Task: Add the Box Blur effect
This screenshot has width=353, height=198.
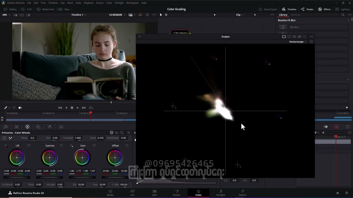Action: click(x=313, y=27)
